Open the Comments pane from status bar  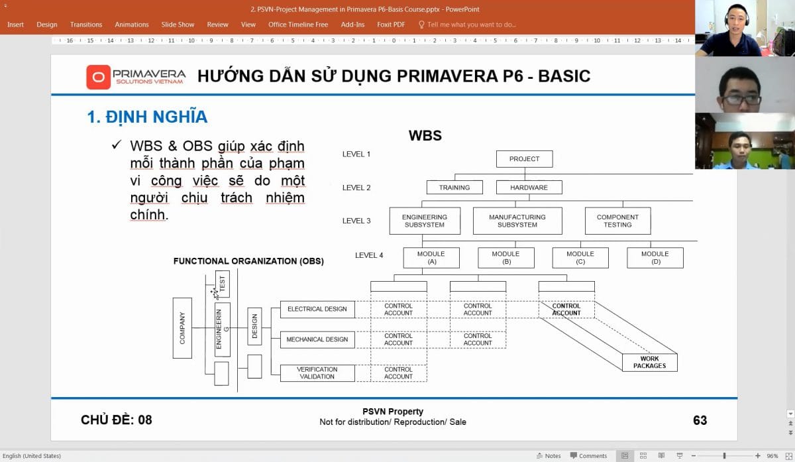tap(588, 456)
